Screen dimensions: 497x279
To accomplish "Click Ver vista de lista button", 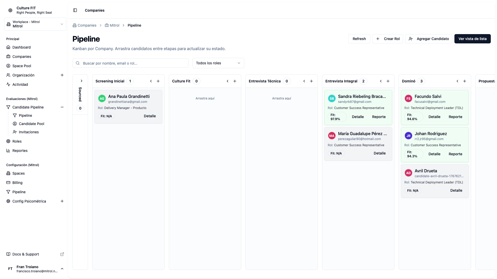I will click(472, 39).
